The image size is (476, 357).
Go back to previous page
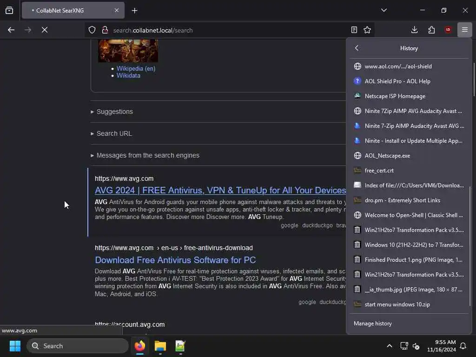[x=11, y=30]
